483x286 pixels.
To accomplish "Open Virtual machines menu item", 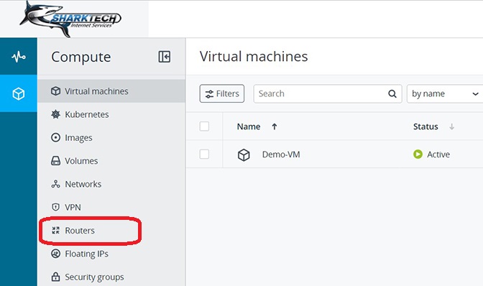I will point(111,91).
